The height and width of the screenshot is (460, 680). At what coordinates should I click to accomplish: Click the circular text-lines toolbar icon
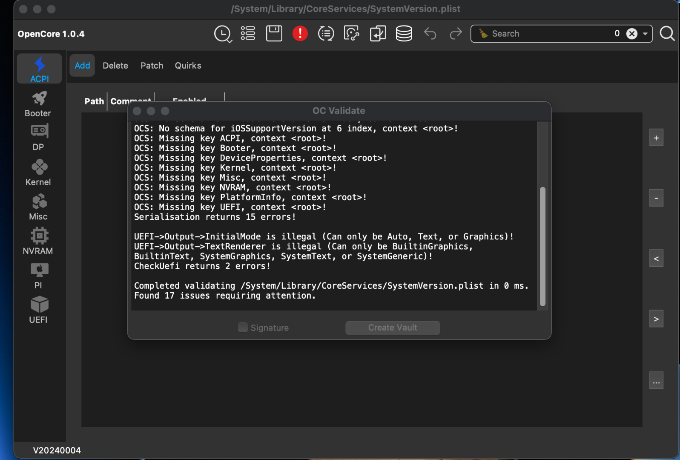click(326, 33)
